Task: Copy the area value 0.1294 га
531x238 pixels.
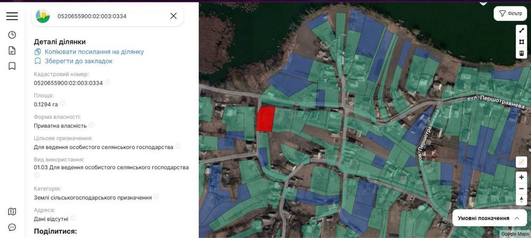Action: (63, 103)
